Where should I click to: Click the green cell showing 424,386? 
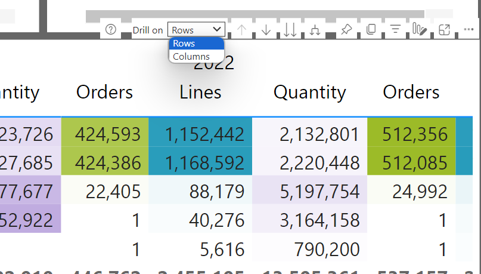coord(105,162)
